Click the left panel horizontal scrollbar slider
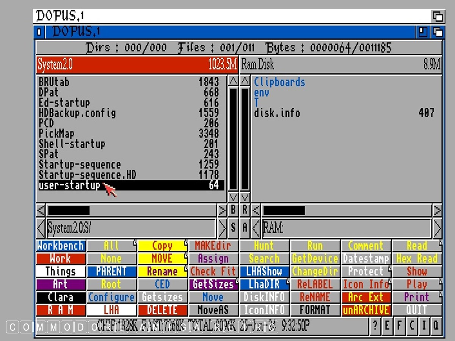The height and width of the screenshot is (341, 455). coord(69,210)
